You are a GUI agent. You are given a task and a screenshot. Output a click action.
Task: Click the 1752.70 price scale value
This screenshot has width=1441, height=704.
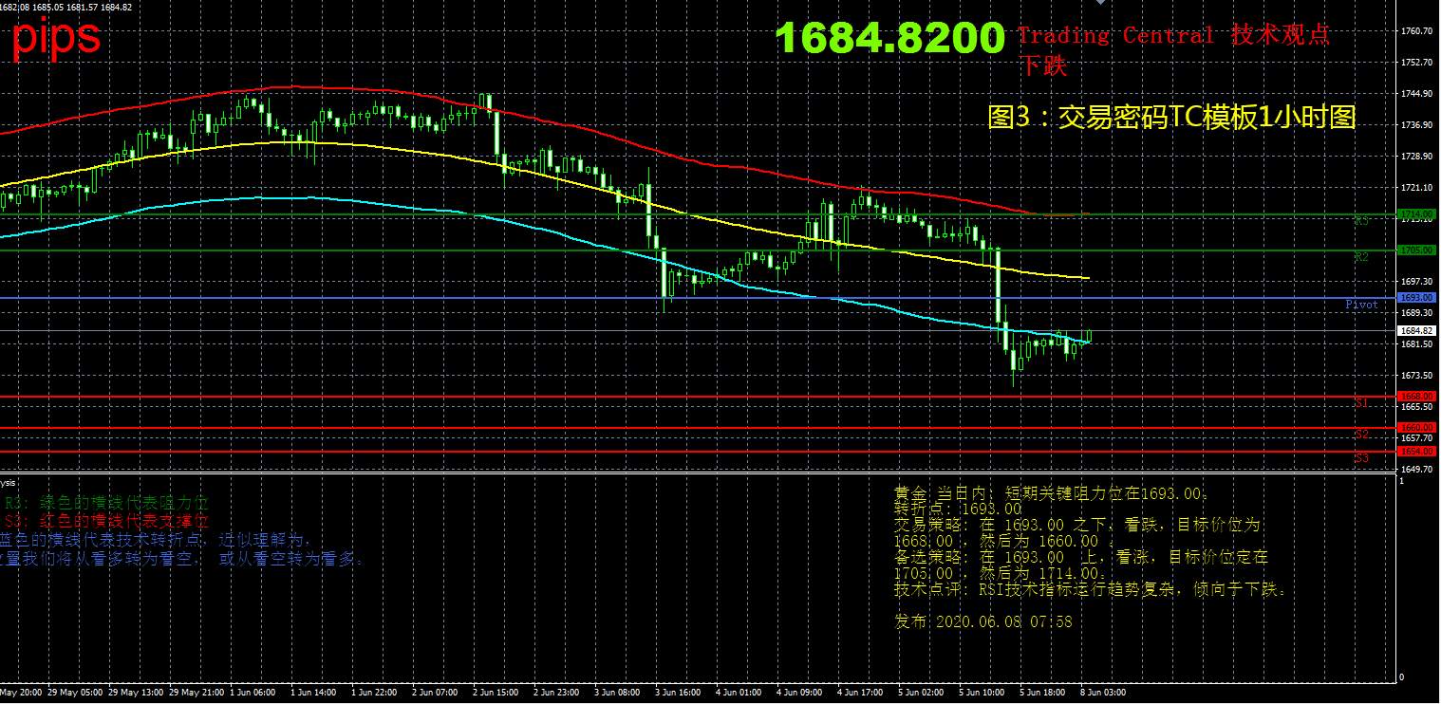click(x=1417, y=63)
